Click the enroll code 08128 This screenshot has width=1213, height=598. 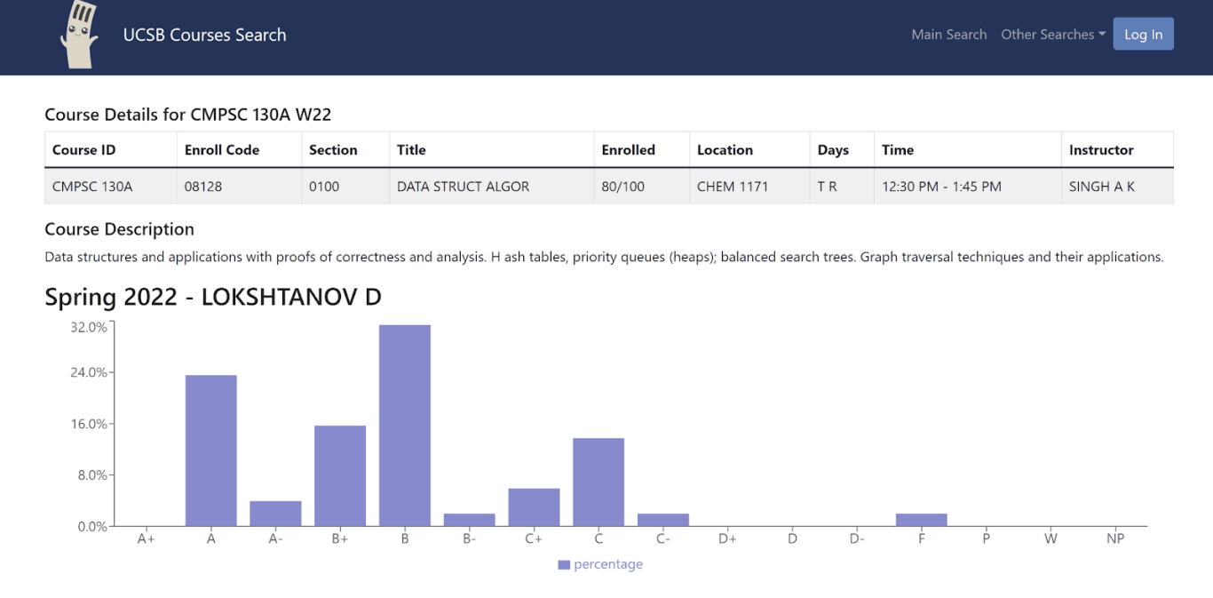[202, 187]
